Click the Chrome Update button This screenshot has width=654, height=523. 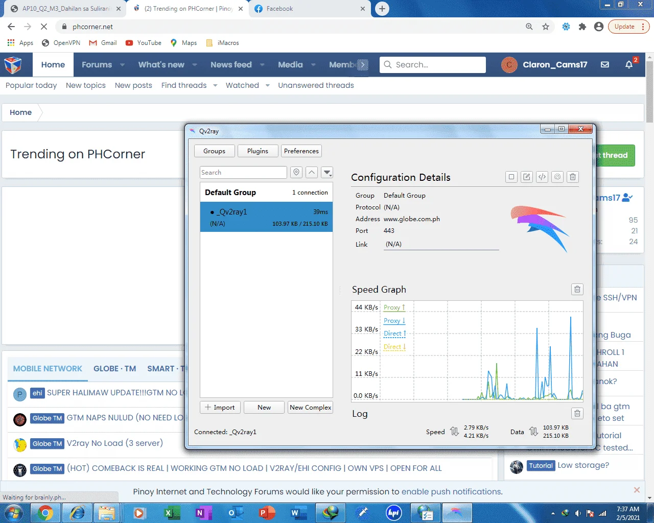(629, 27)
